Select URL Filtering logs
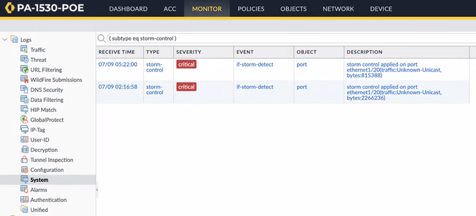 coord(46,69)
